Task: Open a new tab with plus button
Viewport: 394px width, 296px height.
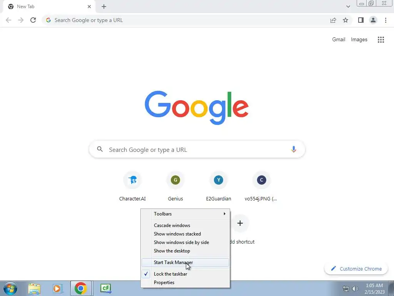Action: [x=104, y=7]
